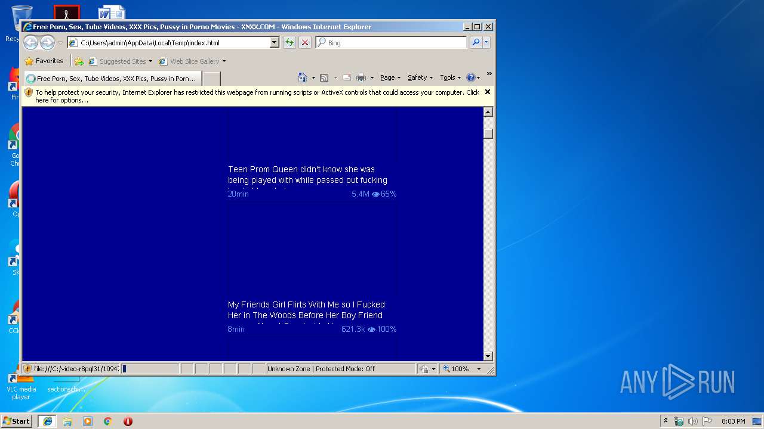
Task: Expand the Home button dropdown arrow
Action: tap(313, 78)
